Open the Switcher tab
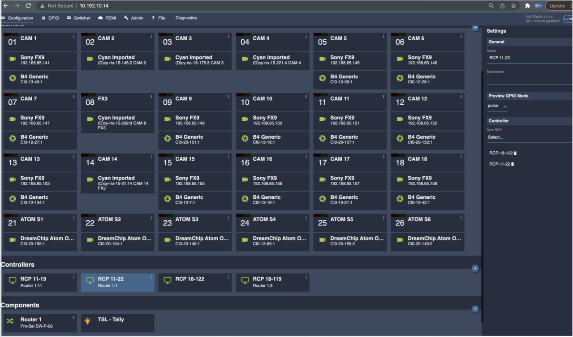 [79, 18]
